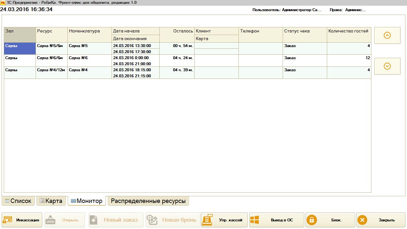The width and height of the screenshot is (407, 229).
Task: Click the Блок. button label
Action: (x=336, y=220)
